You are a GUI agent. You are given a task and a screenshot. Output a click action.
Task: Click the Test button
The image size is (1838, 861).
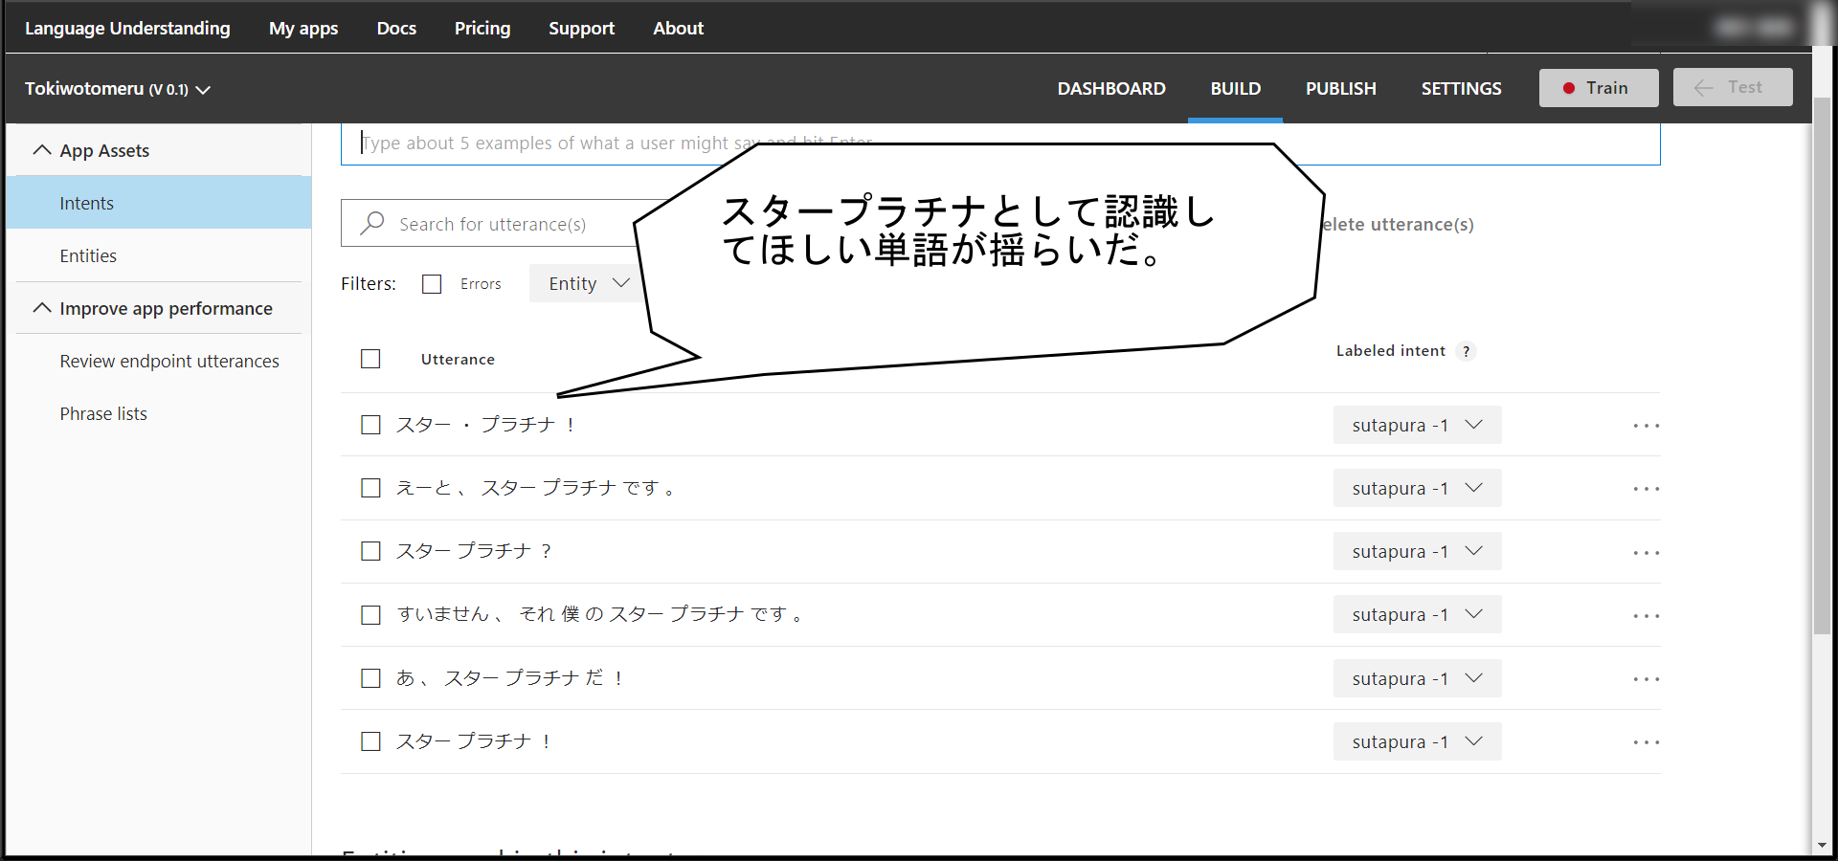point(1733,87)
